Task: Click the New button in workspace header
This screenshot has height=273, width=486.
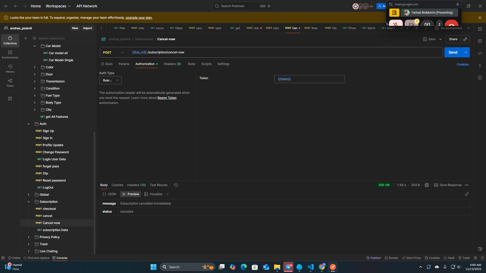Action: (x=75, y=28)
